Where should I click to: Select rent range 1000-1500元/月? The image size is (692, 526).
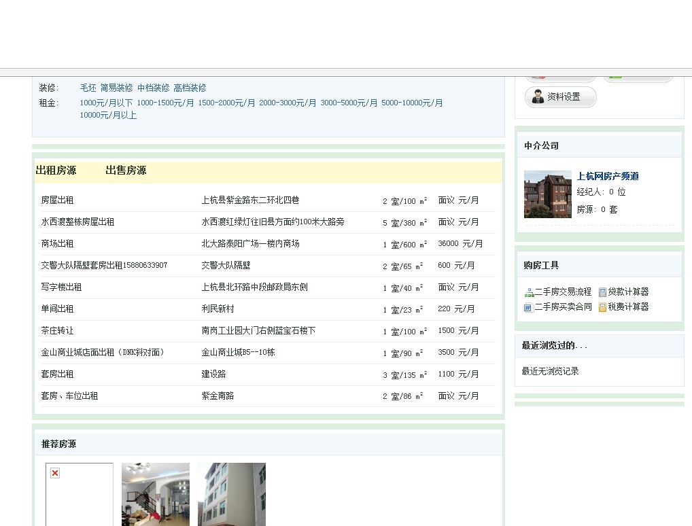pos(165,103)
